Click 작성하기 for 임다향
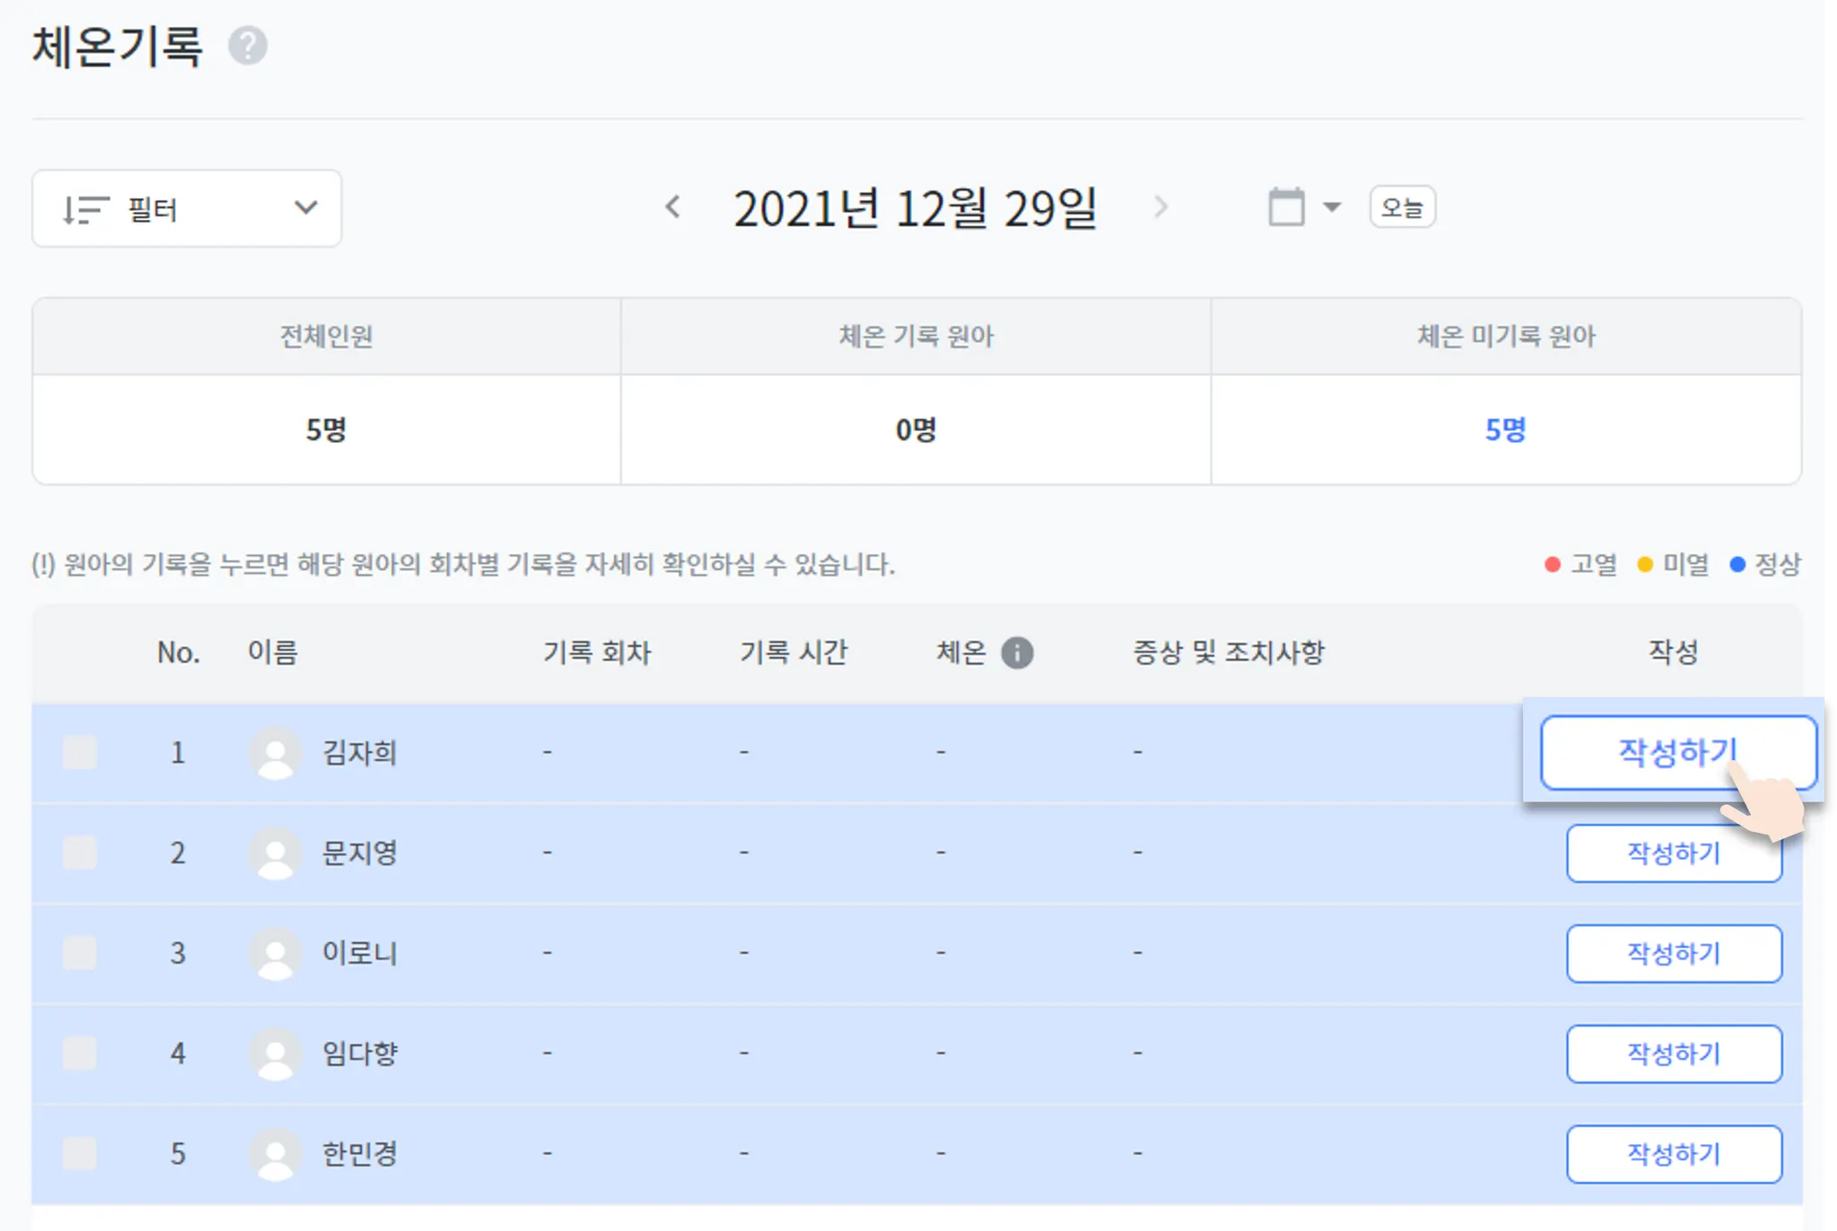This screenshot has height=1231, width=1837. point(1674,1053)
